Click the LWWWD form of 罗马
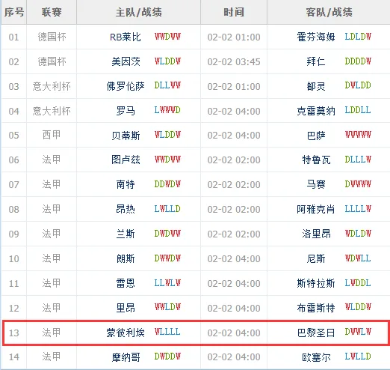Screen dimensions: 390x370 [167, 110]
